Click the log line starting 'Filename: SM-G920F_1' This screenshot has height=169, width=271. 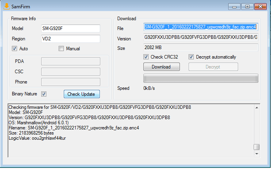[x=74, y=128]
